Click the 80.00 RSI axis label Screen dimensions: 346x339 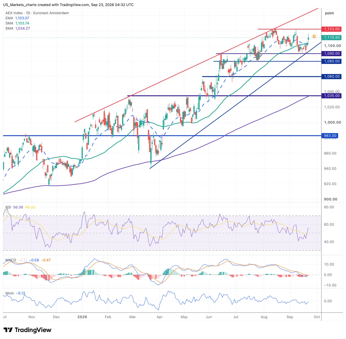coord(329,207)
